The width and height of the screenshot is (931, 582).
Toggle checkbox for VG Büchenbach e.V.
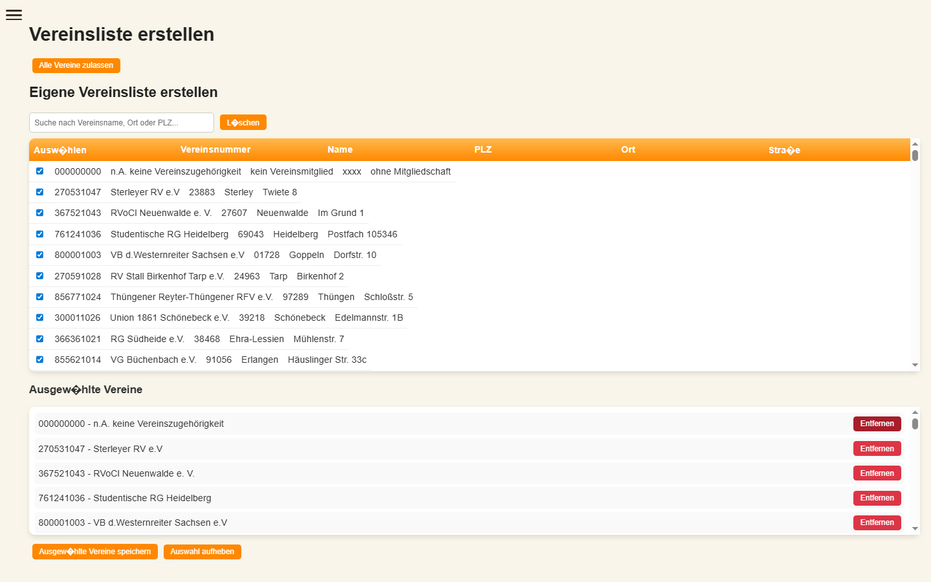tap(39, 360)
